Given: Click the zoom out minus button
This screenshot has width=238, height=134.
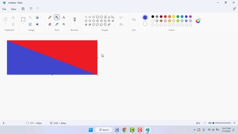Looking at the screenshot, I should (x=205, y=123).
